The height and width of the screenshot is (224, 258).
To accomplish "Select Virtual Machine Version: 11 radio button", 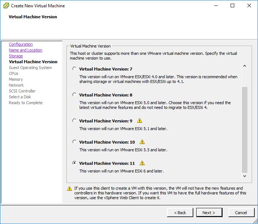I will pos(75,163).
